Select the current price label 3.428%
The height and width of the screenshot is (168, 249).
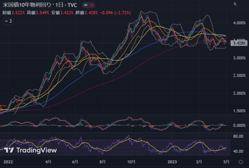pyautogui.click(x=238, y=43)
